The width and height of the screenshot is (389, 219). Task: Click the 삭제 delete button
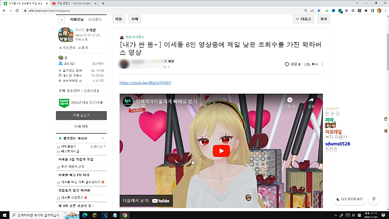pos(133,19)
